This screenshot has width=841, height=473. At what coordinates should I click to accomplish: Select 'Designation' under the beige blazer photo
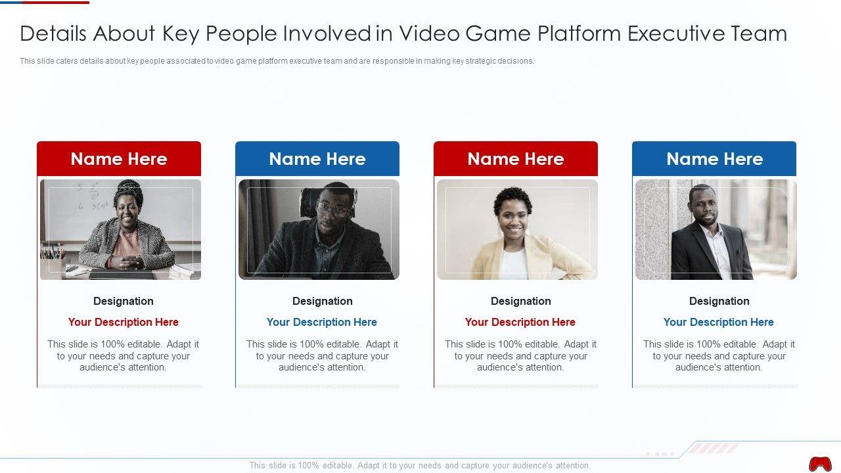click(521, 301)
